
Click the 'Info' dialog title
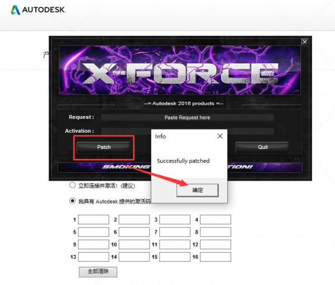pos(160,136)
